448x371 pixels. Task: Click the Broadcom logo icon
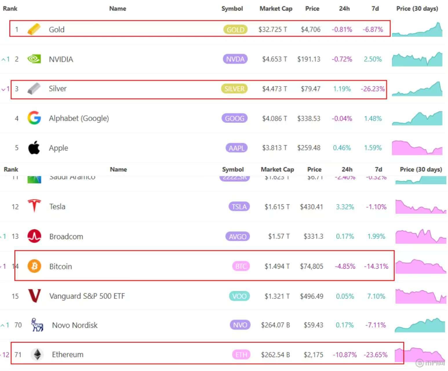tap(34, 236)
